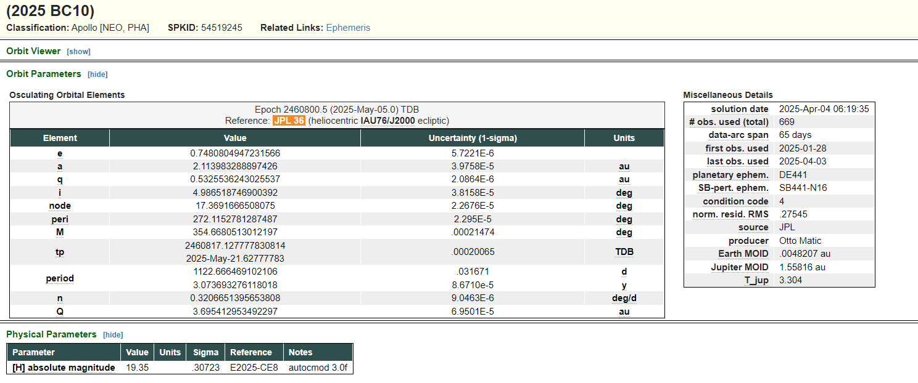Click the (2025 BC10) object title
This screenshot has width=918, height=383.
pos(51,10)
